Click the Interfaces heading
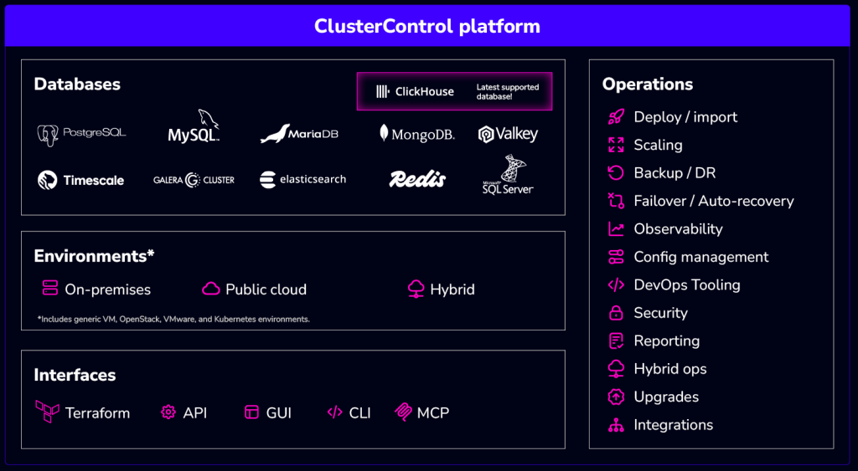 75,375
